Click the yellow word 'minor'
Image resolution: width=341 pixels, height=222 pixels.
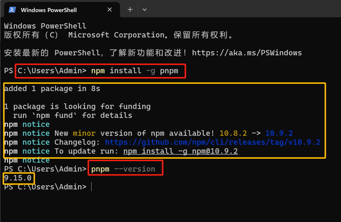84,133
